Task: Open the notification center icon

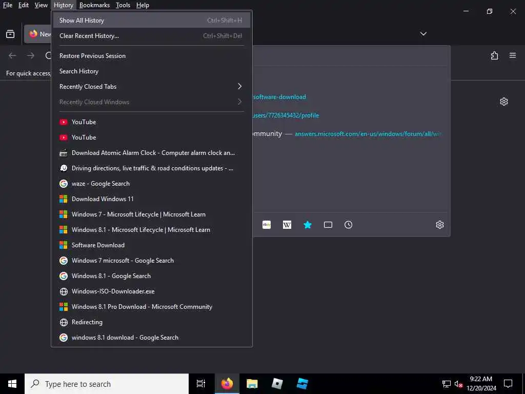Action: 508,384
